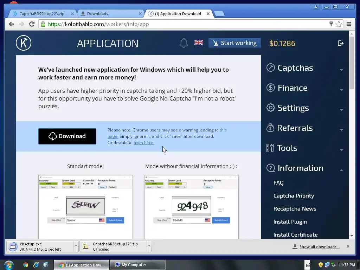The image size is (360, 270).
Task: Click the scrollbar down arrow
Action: tap(352, 236)
